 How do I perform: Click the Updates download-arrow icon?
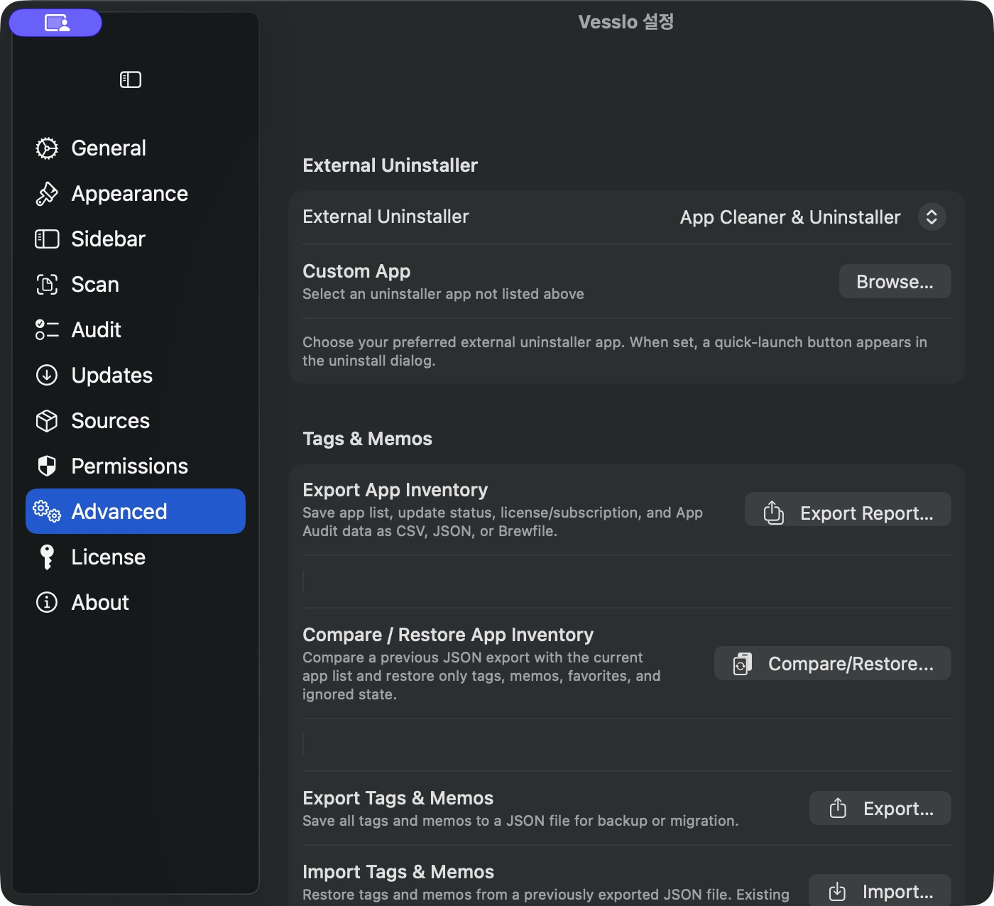tap(47, 376)
